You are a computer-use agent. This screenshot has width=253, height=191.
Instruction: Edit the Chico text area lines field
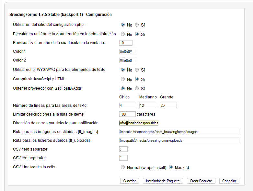point(128,106)
